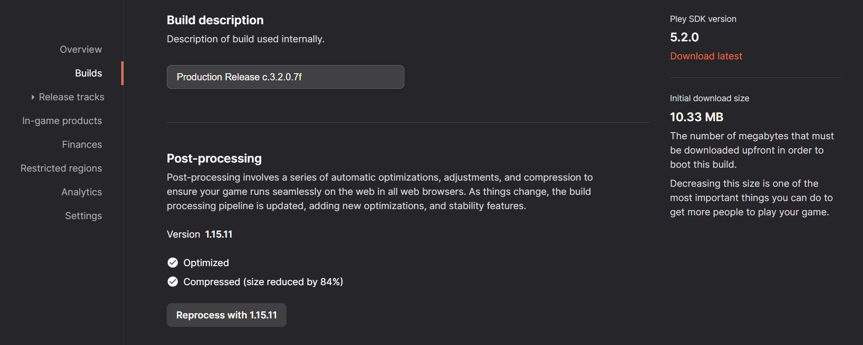Screen dimensions: 863x345
Task: Click the Initial download size value 10.33 MB
Action: 696,117
